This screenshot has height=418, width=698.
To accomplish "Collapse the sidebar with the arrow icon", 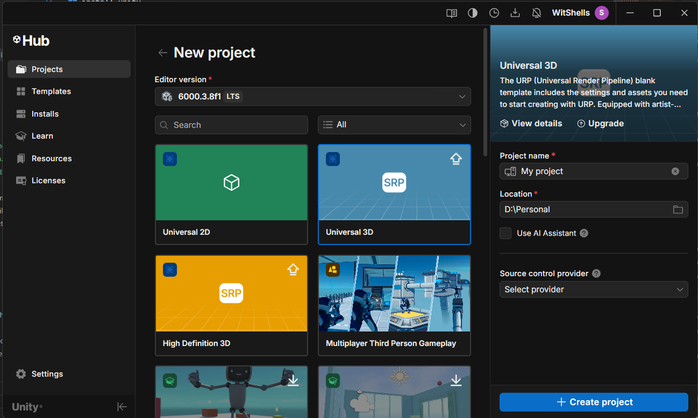I will (x=122, y=407).
